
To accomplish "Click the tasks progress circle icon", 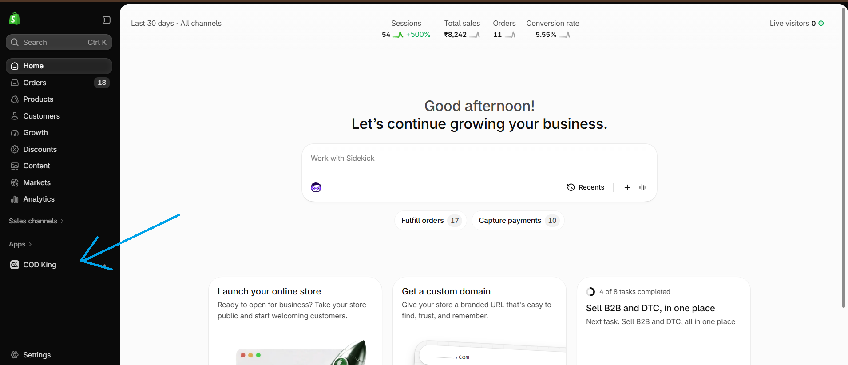I will (x=590, y=292).
